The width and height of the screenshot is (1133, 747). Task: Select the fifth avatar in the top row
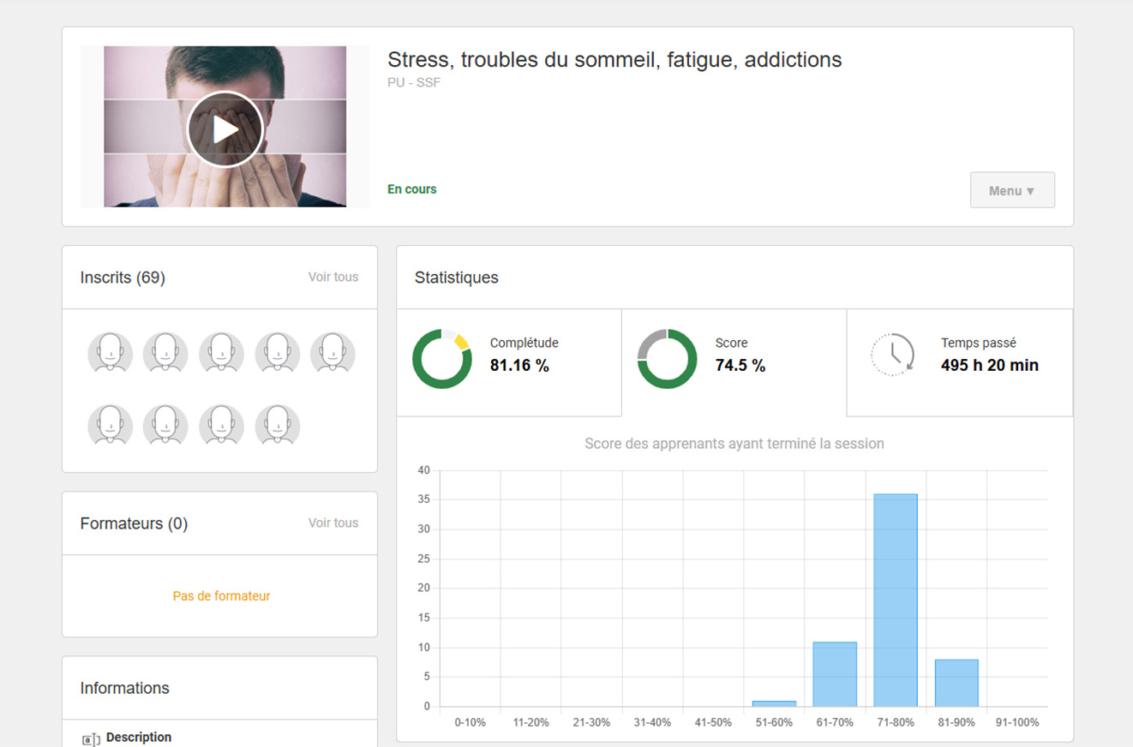pyautogui.click(x=333, y=353)
